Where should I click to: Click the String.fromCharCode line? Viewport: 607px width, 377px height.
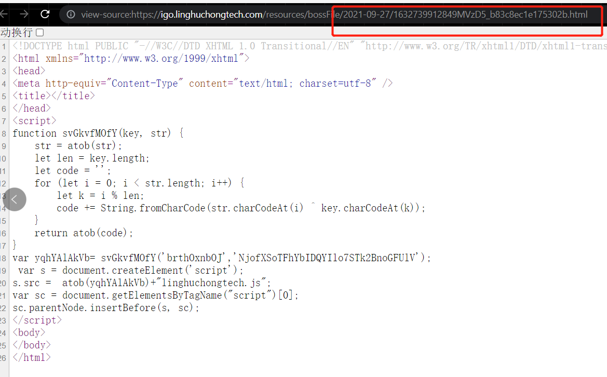coord(241,208)
